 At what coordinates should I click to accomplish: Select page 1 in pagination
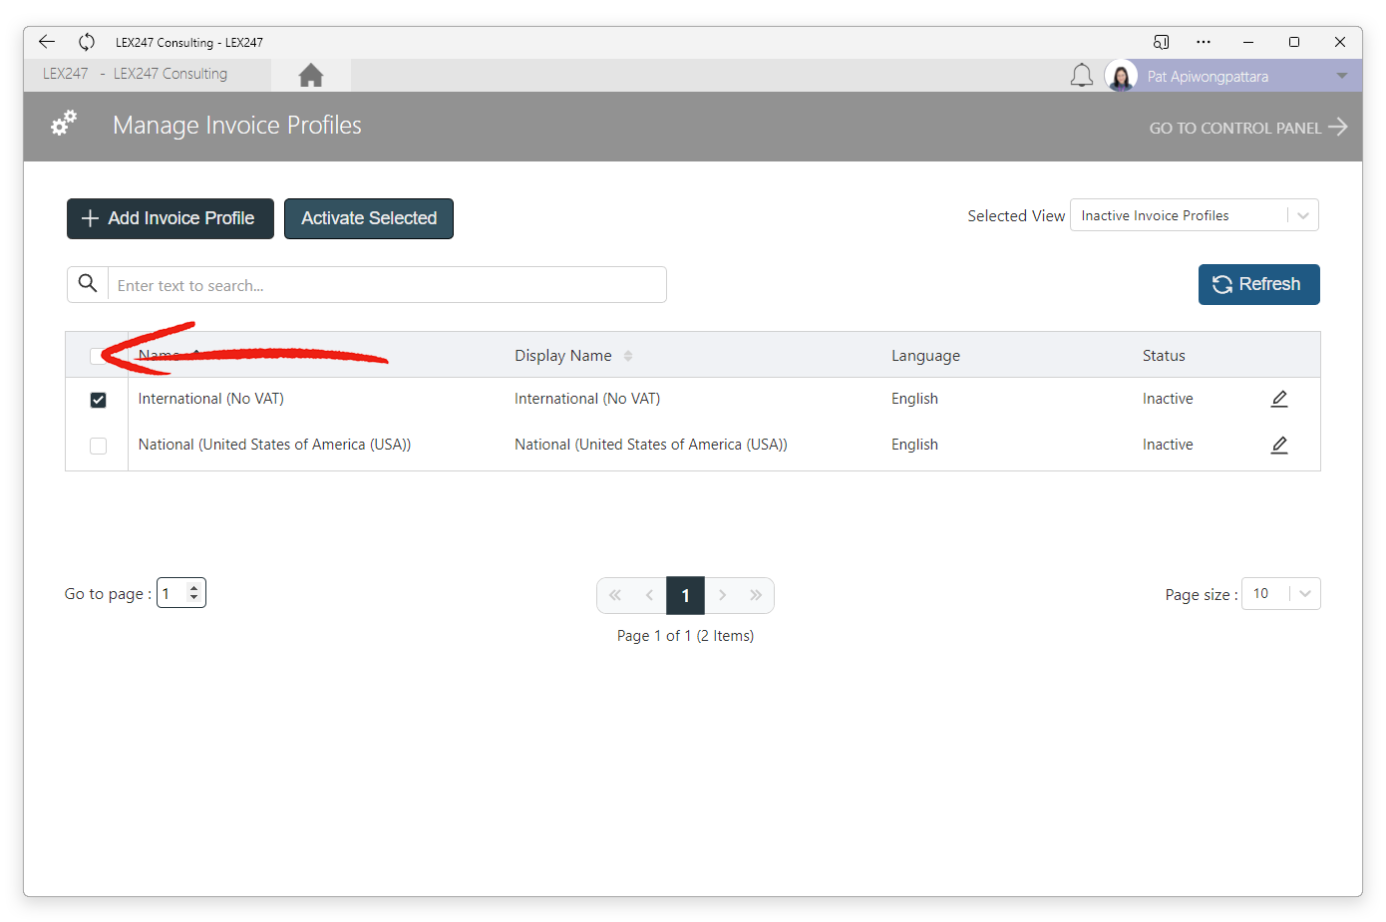[685, 596]
